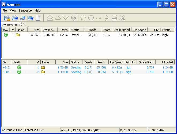This screenshot has width=177, height=134.
Task: Move torrent to top double arrow
Action: click(50, 18)
